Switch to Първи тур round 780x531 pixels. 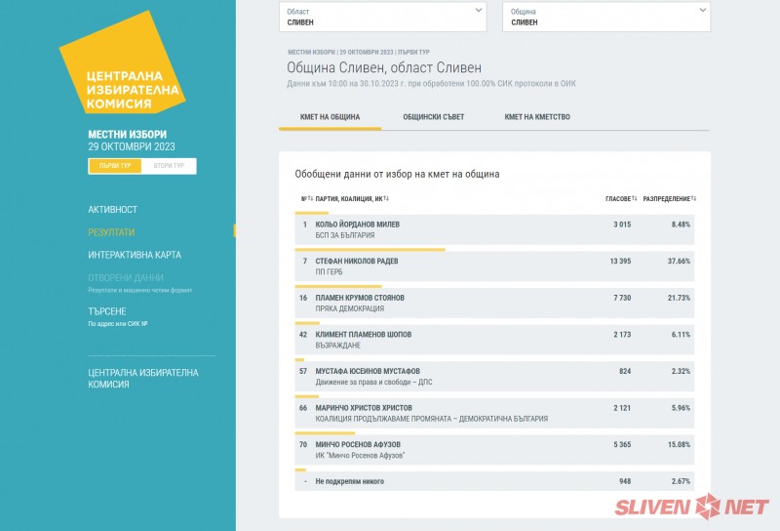point(115,166)
